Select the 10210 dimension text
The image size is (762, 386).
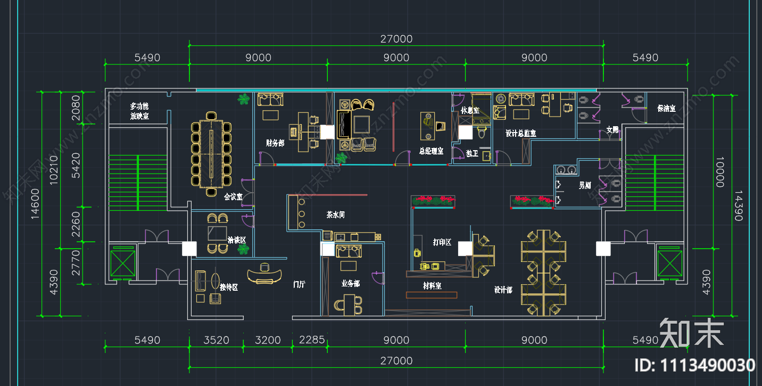tap(54, 170)
